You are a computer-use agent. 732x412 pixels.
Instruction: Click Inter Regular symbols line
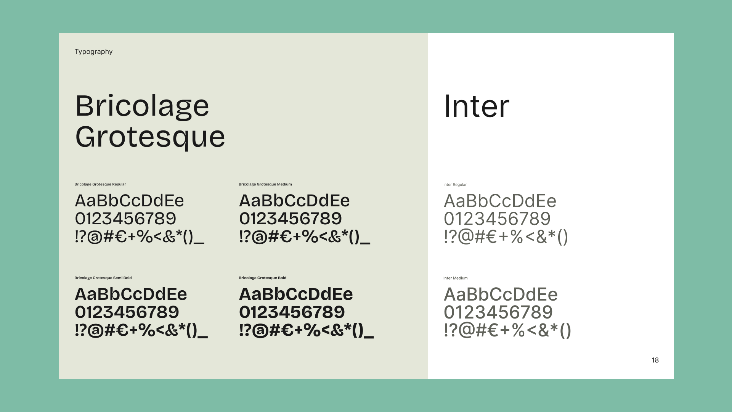tap(506, 237)
